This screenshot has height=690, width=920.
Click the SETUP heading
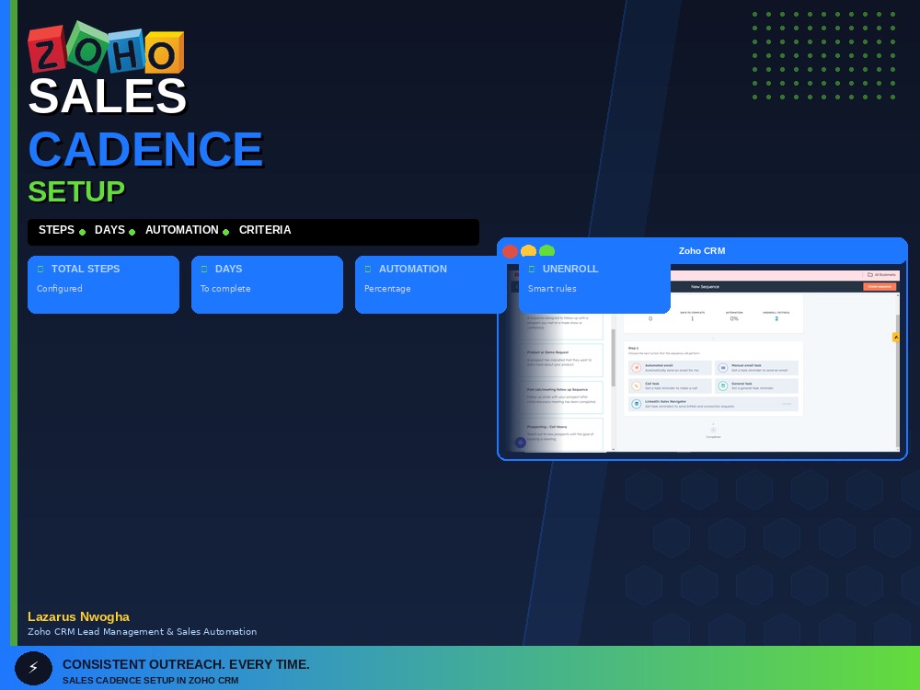coord(76,191)
